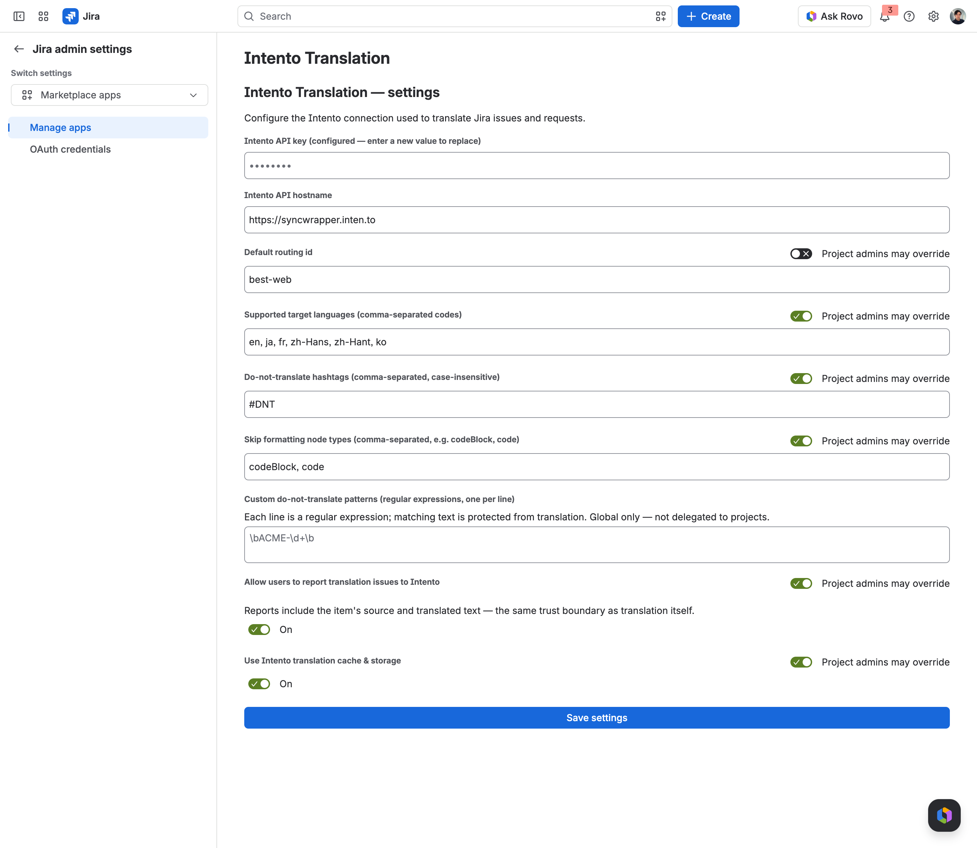Open OAuth credentials in the sidebar

tap(108, 150)
